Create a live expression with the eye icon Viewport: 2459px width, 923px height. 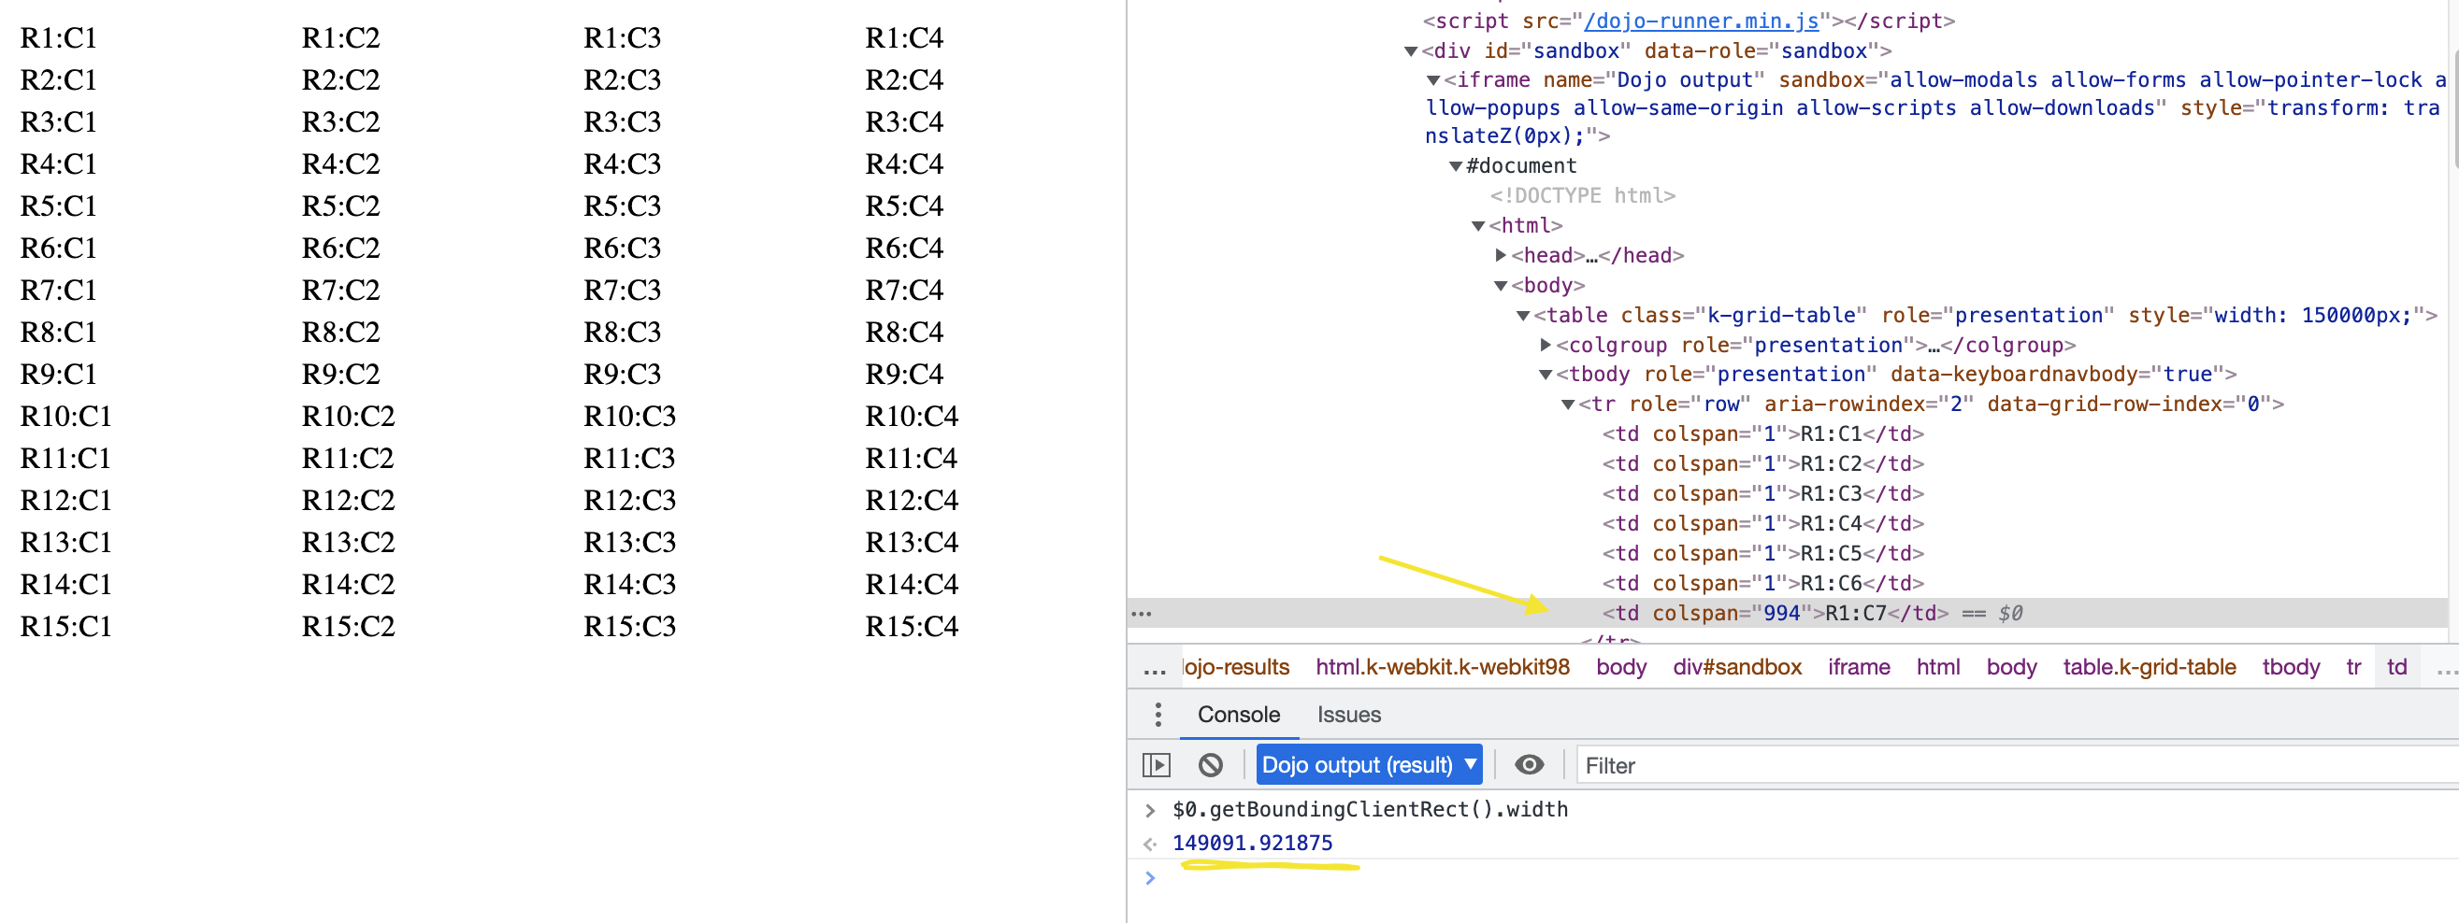(x=1530, y=764)
